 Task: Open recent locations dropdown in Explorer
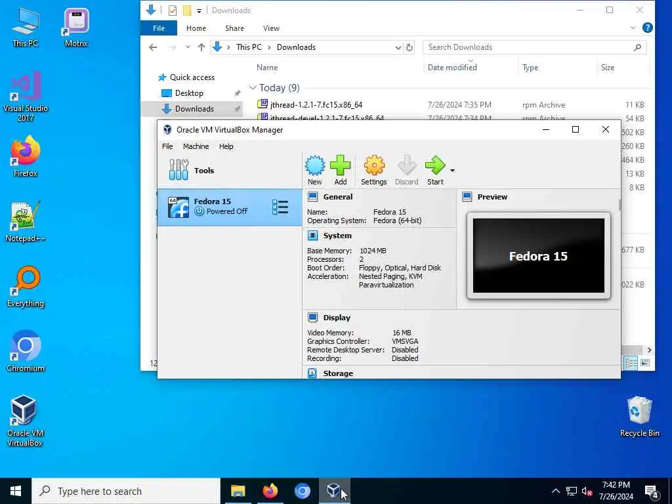pyautogui.click(x=187, y=47)
